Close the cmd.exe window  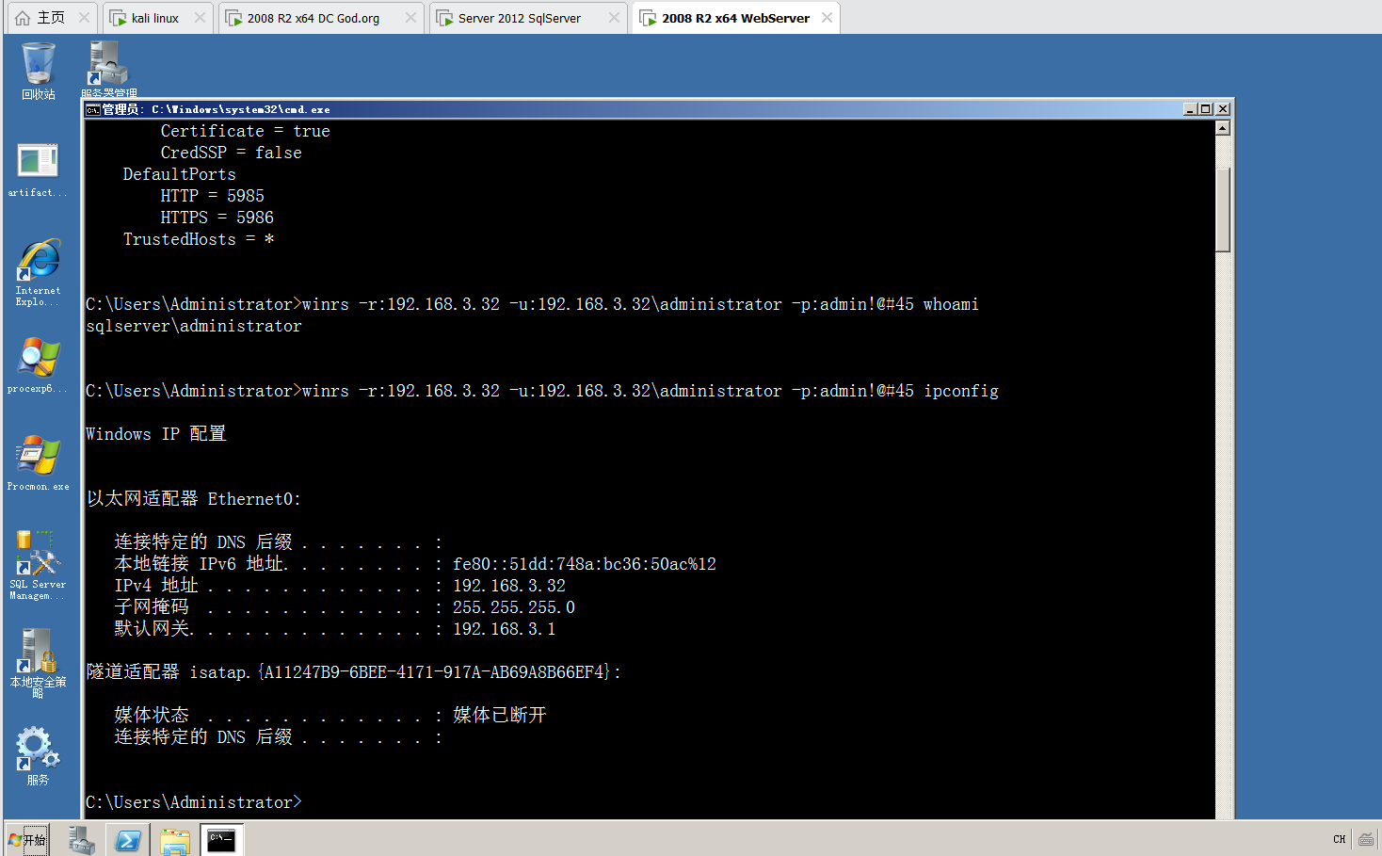[1222, 109]
